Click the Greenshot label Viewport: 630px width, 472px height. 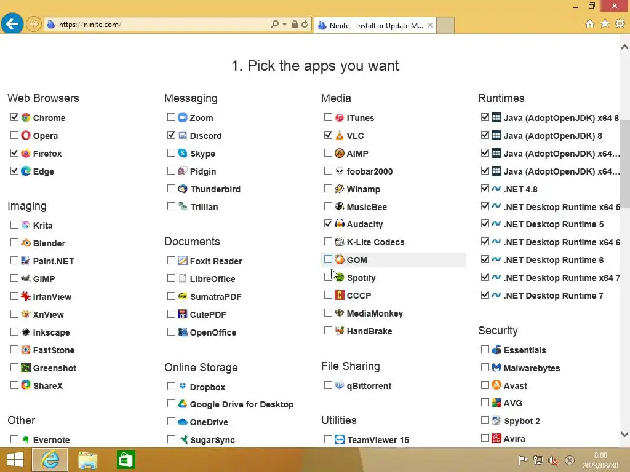coord(55,368)
